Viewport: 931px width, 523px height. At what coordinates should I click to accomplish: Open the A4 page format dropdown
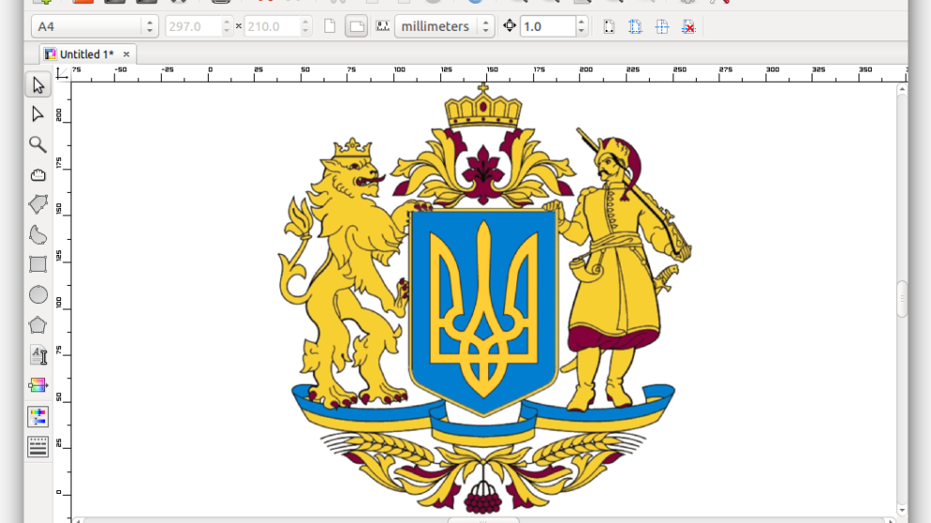94,27
